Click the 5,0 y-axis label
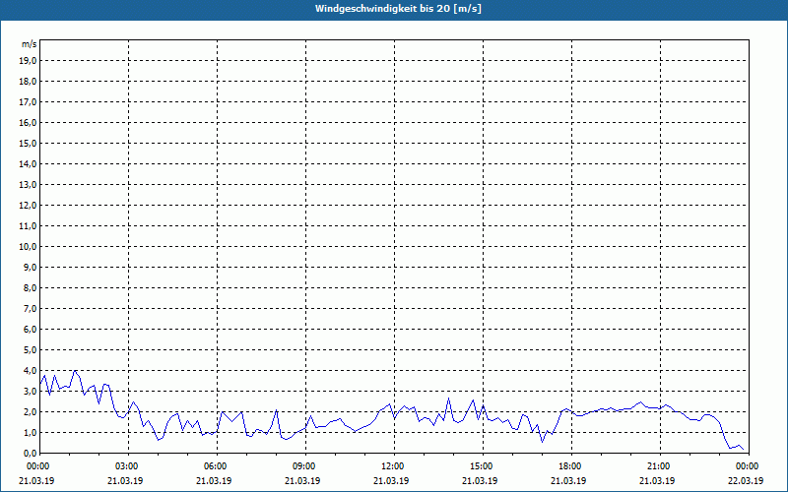Screen dimensions: 788x492 click(32, 350)
